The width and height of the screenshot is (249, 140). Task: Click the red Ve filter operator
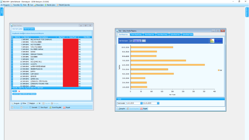click(x=19, y=91)
